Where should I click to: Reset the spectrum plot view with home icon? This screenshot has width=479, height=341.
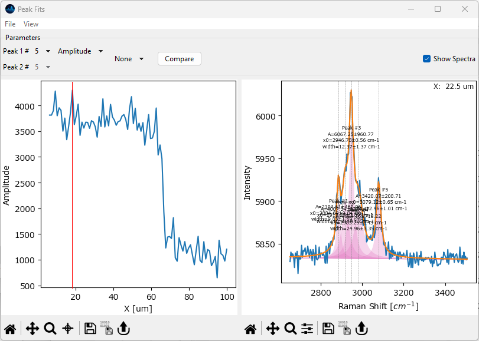[x=250, y=329]
